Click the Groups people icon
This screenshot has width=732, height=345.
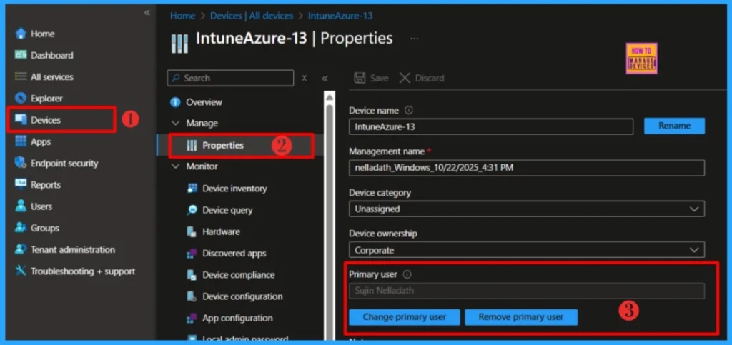click(x=20, y=228)
